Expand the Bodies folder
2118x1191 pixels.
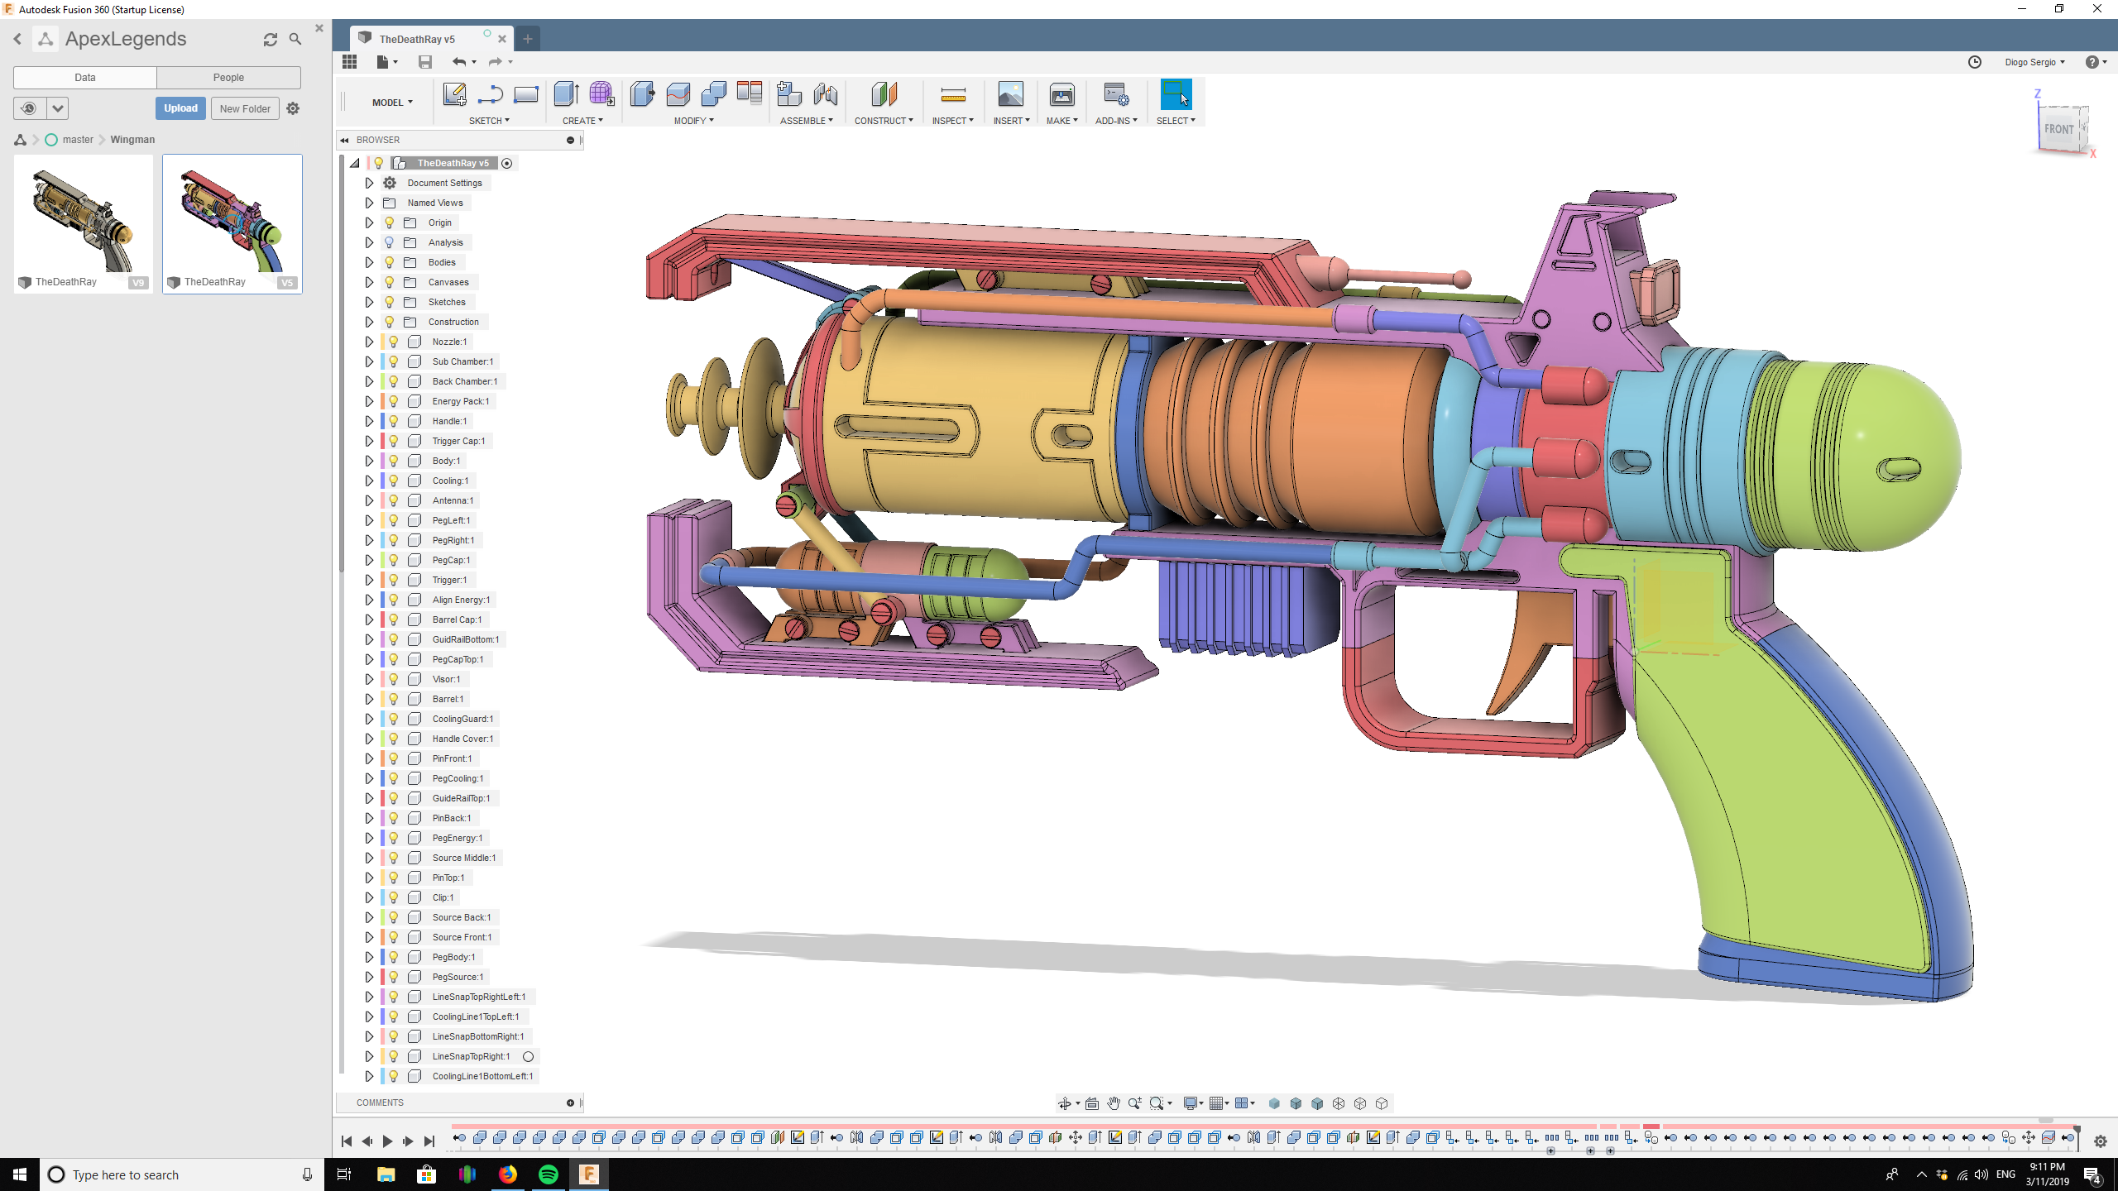(369, 262)
